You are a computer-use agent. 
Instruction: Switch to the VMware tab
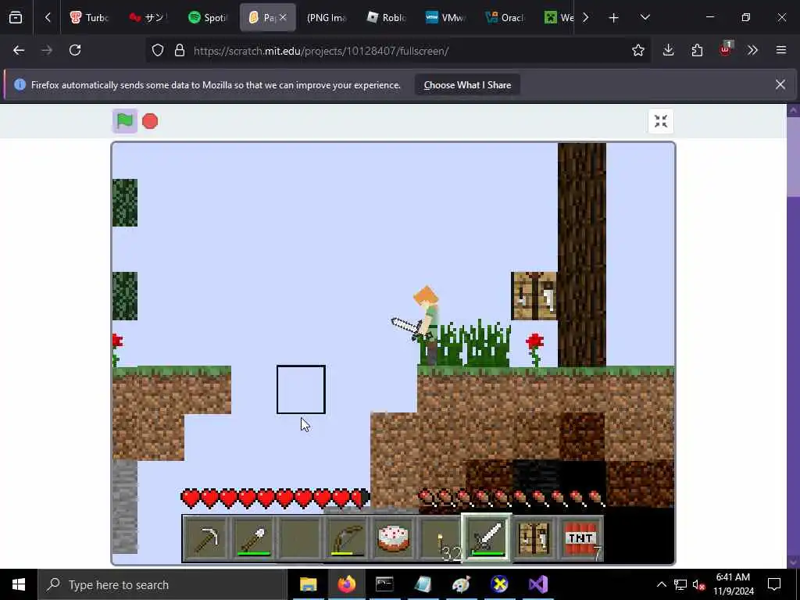coord(445,17)
